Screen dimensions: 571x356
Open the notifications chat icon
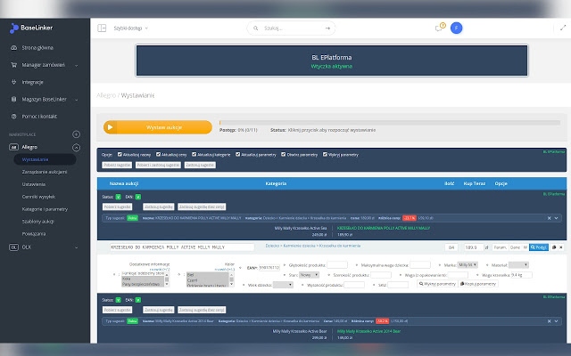pos(440,28)
